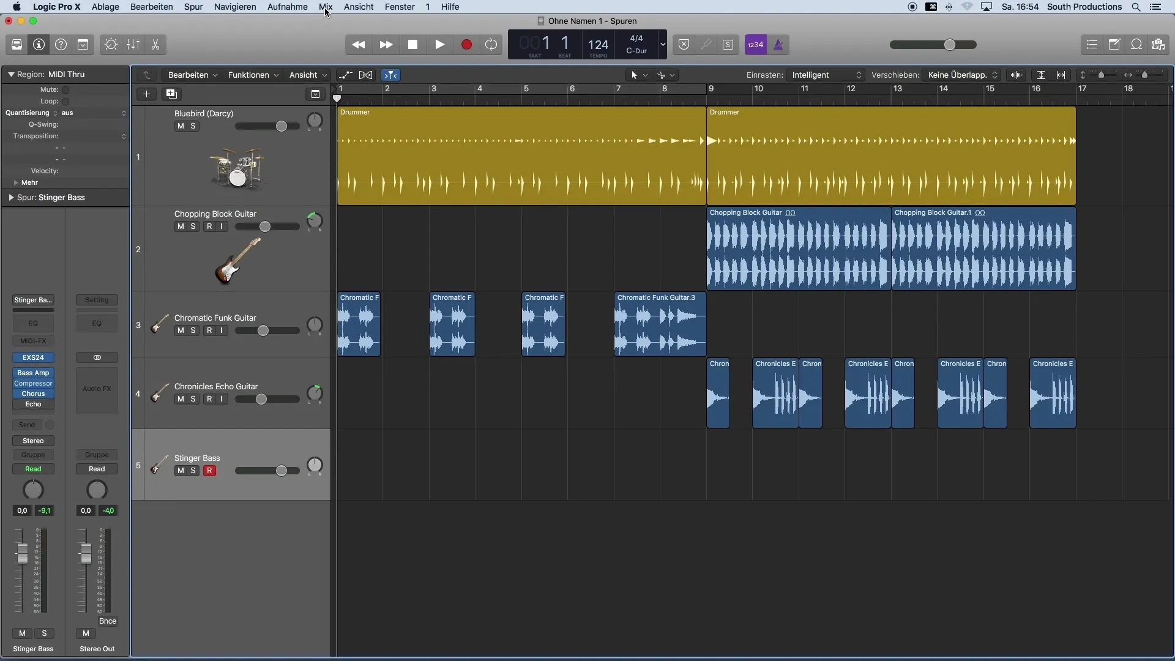Enable input monitoring on Chronicles Echo Guitar

pyautogui.click(x=222, y=399)
